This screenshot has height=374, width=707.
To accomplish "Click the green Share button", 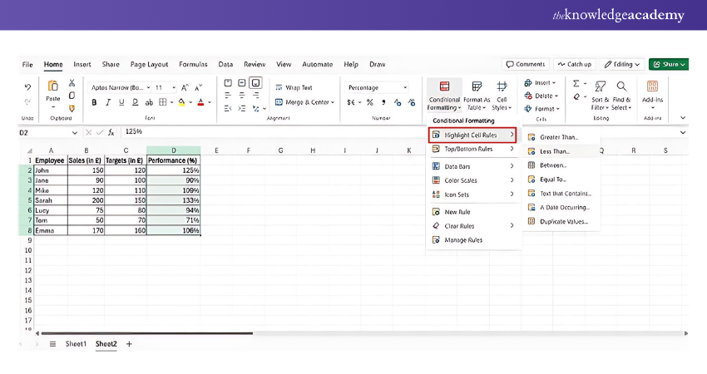I will coord(669,64).
